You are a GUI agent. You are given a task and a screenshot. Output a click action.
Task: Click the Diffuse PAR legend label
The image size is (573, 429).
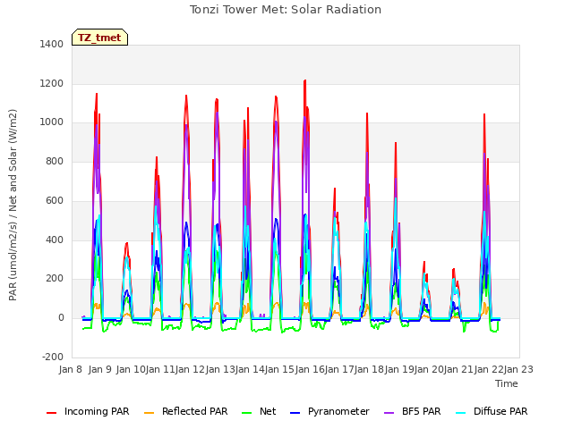(500, 411)
